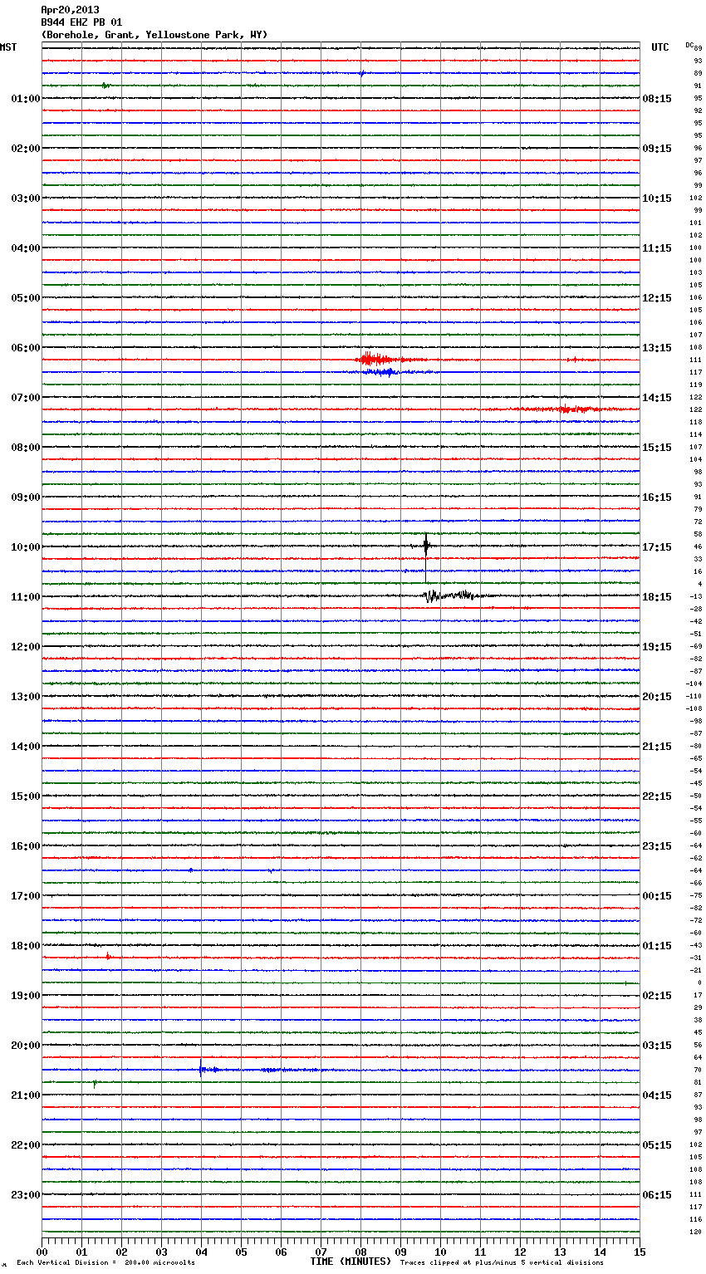Click the date heading Apr20,2013

click(70, 10)
